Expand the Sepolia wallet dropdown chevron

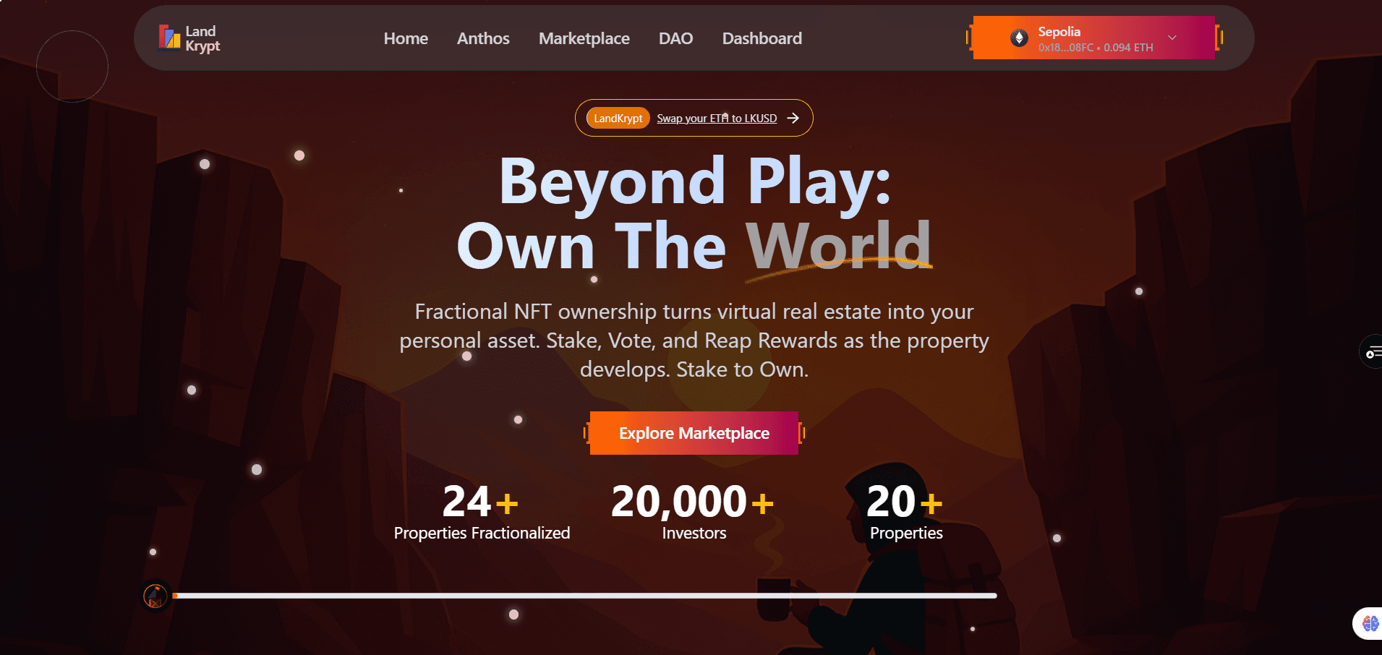[x=1172, y=38]
